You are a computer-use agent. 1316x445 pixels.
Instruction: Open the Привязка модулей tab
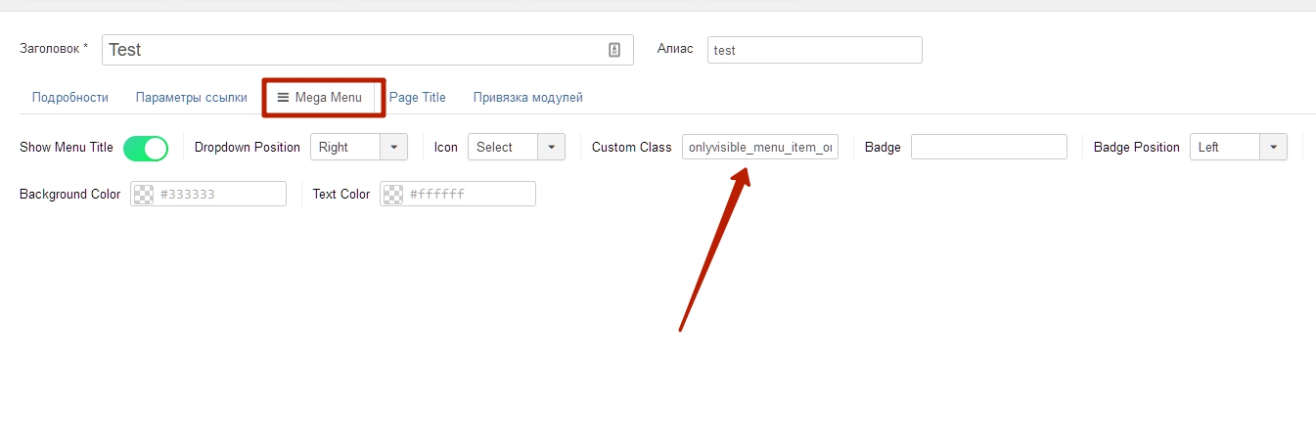pyautogui.click(x=527, y=98)
